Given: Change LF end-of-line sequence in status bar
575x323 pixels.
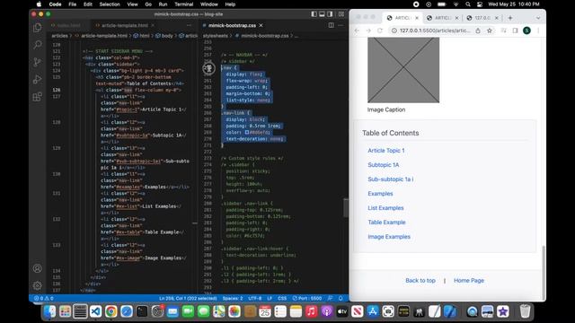Looking at the screenshot, I should tap(270, 298).
